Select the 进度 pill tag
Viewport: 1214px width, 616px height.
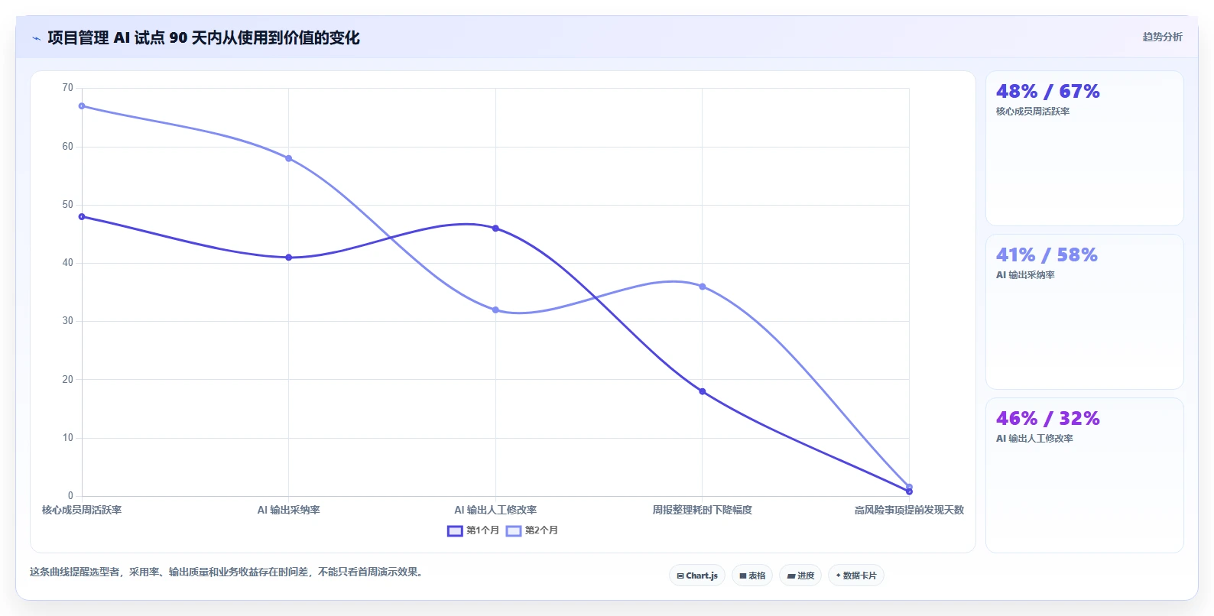click(x=800, y=575)
